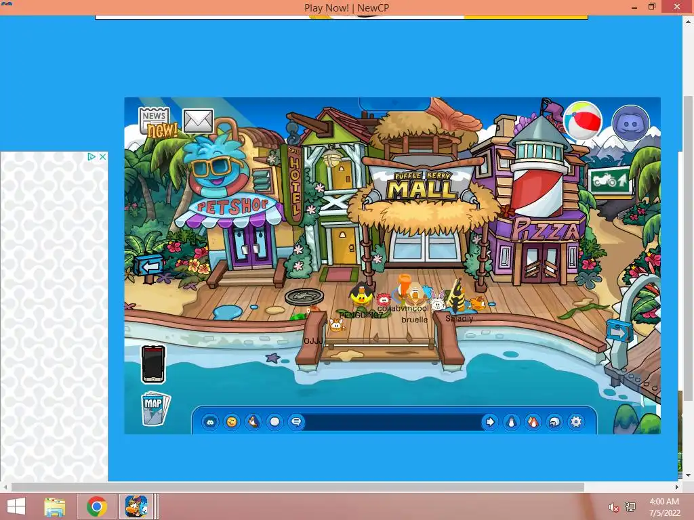This screenshot has height=520, width=694.
Task: Click the manhole cover on the boardwalk
Action: [304, 297]
